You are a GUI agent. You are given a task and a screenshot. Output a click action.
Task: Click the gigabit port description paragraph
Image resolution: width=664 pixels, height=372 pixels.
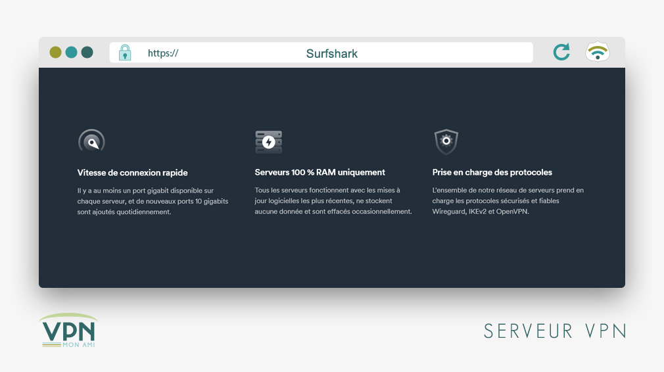(x=153, y=201)
